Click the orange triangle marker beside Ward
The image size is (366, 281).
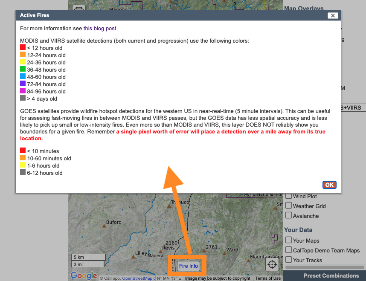coord(224,253)
